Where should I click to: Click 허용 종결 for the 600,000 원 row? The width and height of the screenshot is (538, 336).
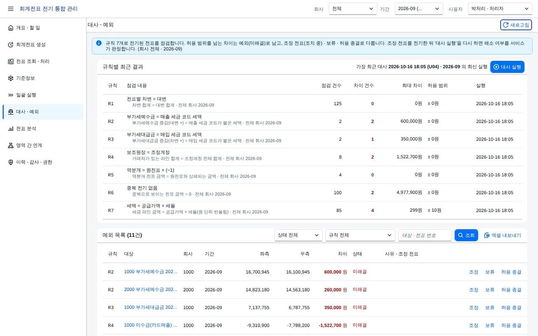pyautogui.click(x=511, y=272)
